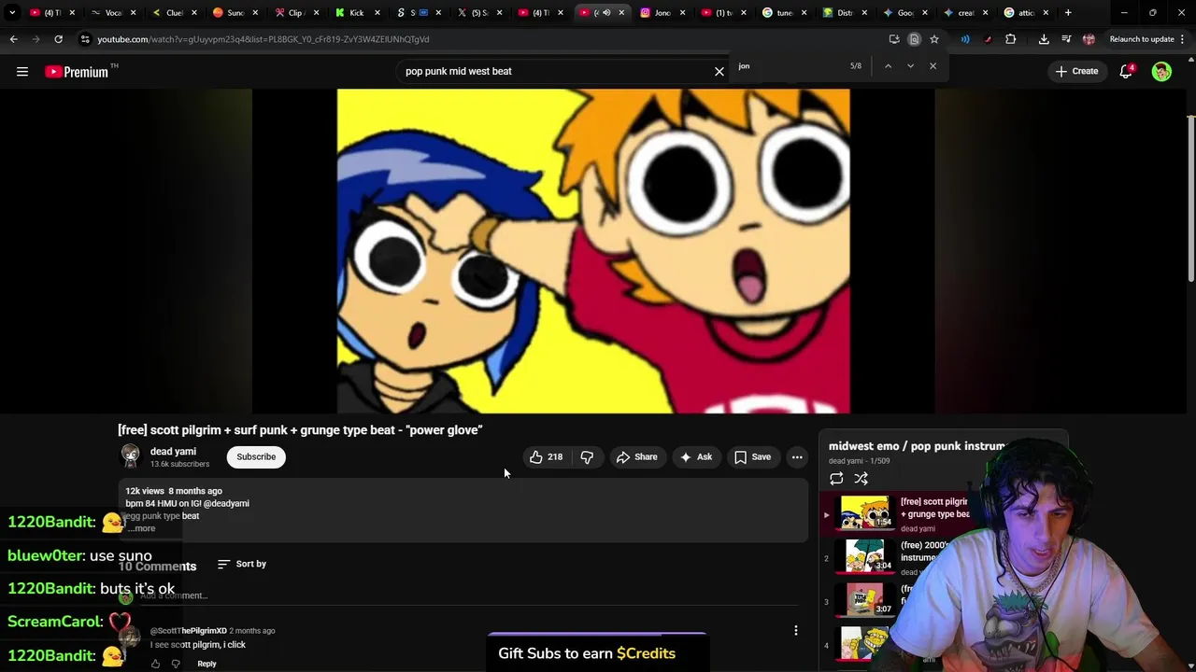Share the power glove video
1196x672 pixels.
click(x=637, y=456)
